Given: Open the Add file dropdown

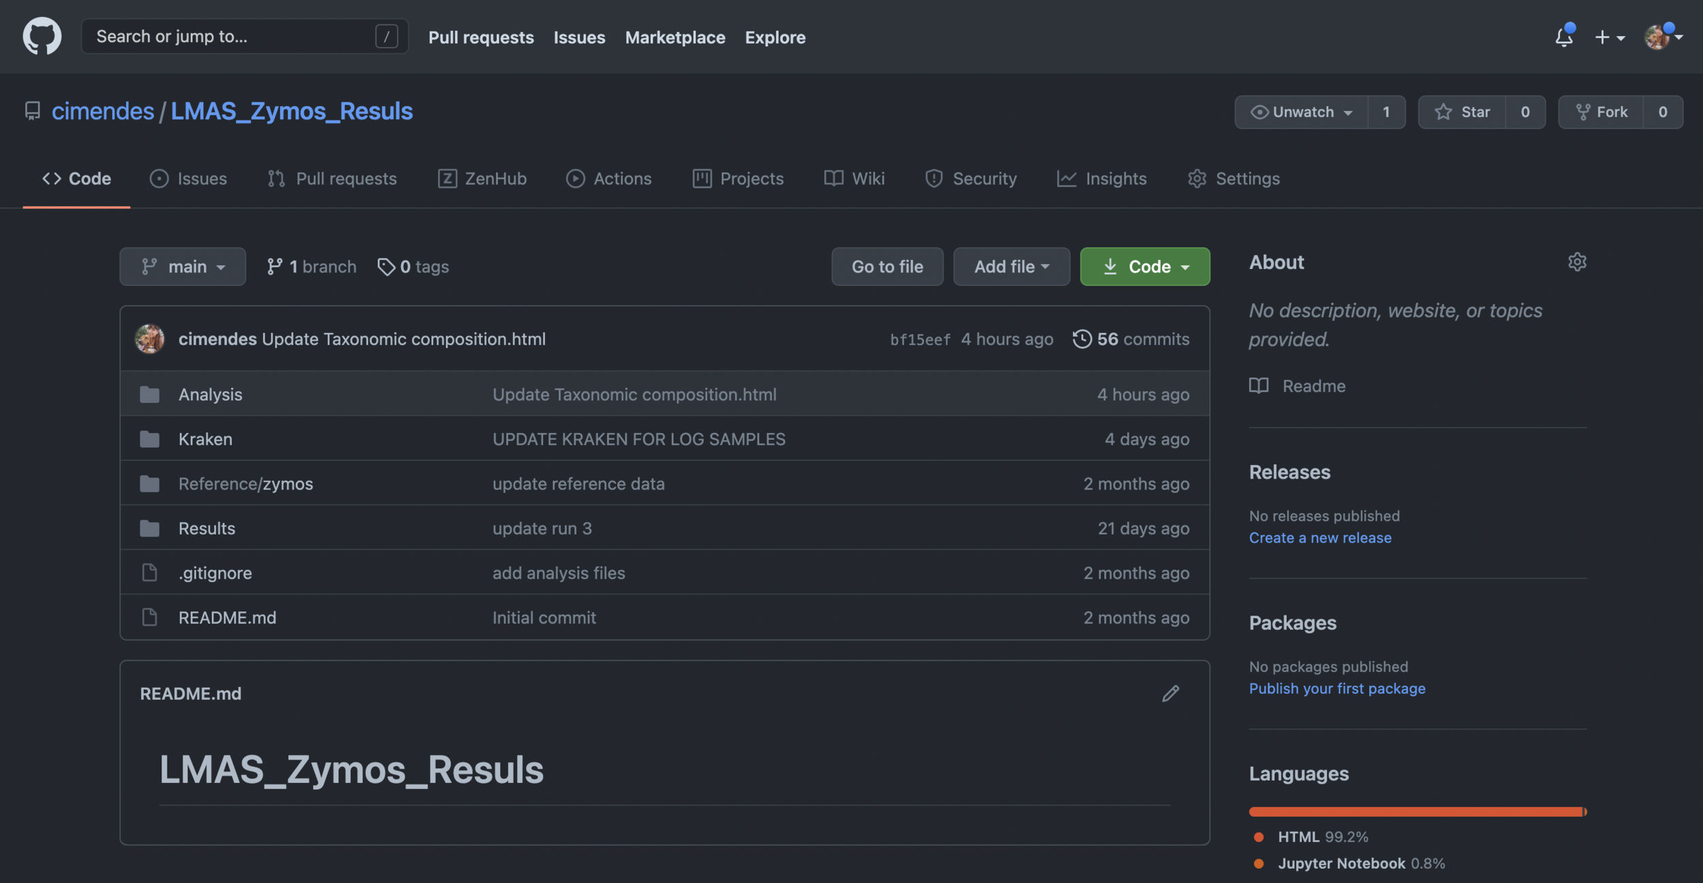Looking at the screenshot, I should click(1011, 267).
